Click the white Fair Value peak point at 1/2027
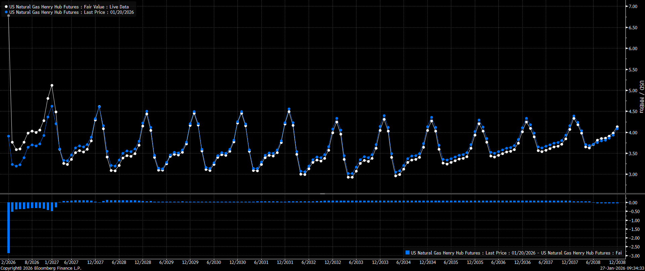Viewport: 645px width, 271px height. point(52,86)
